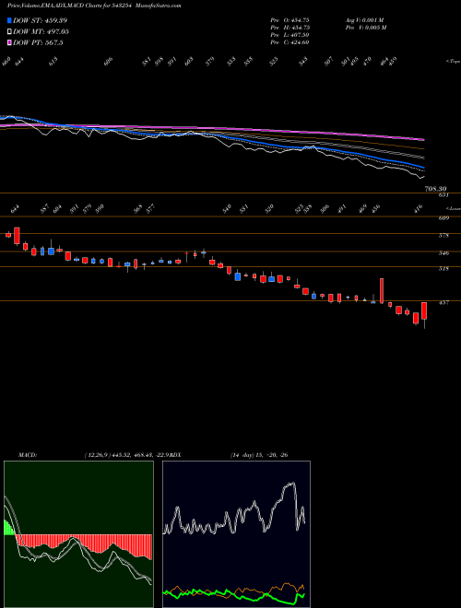Click the 'Pre O: 434.75' value
The width and height of the screenshot is (461, 608).
[x=290, y=20]
